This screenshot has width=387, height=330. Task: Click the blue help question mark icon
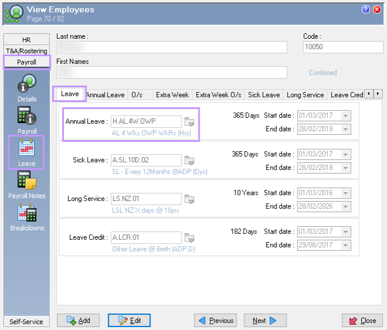click(365, 9)
